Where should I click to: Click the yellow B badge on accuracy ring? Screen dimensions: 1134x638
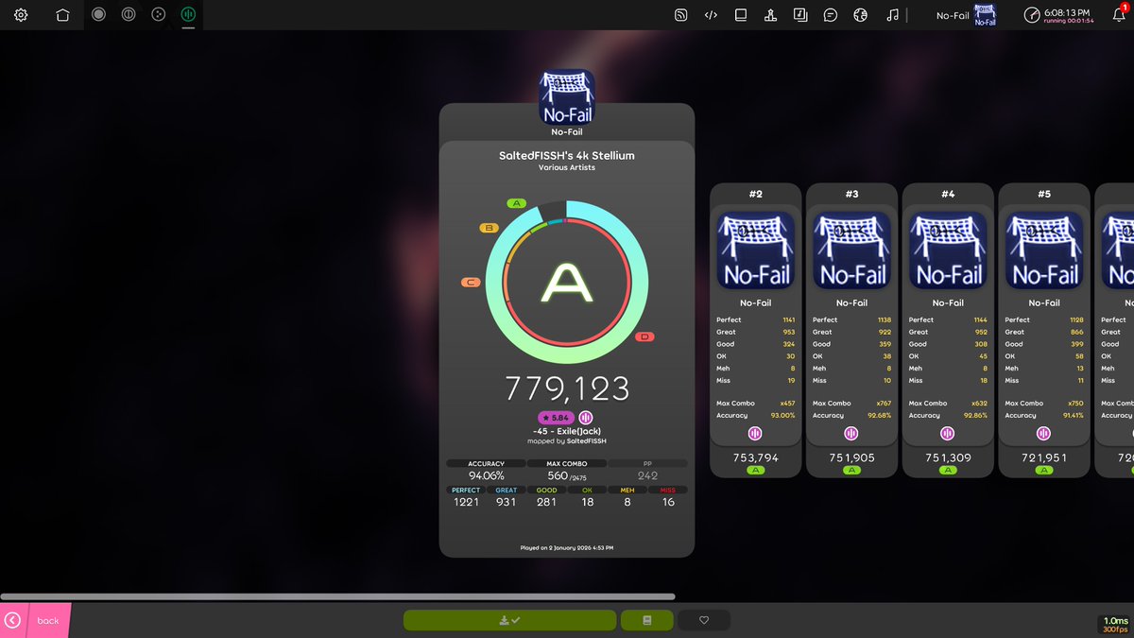[x=489, y=228]
